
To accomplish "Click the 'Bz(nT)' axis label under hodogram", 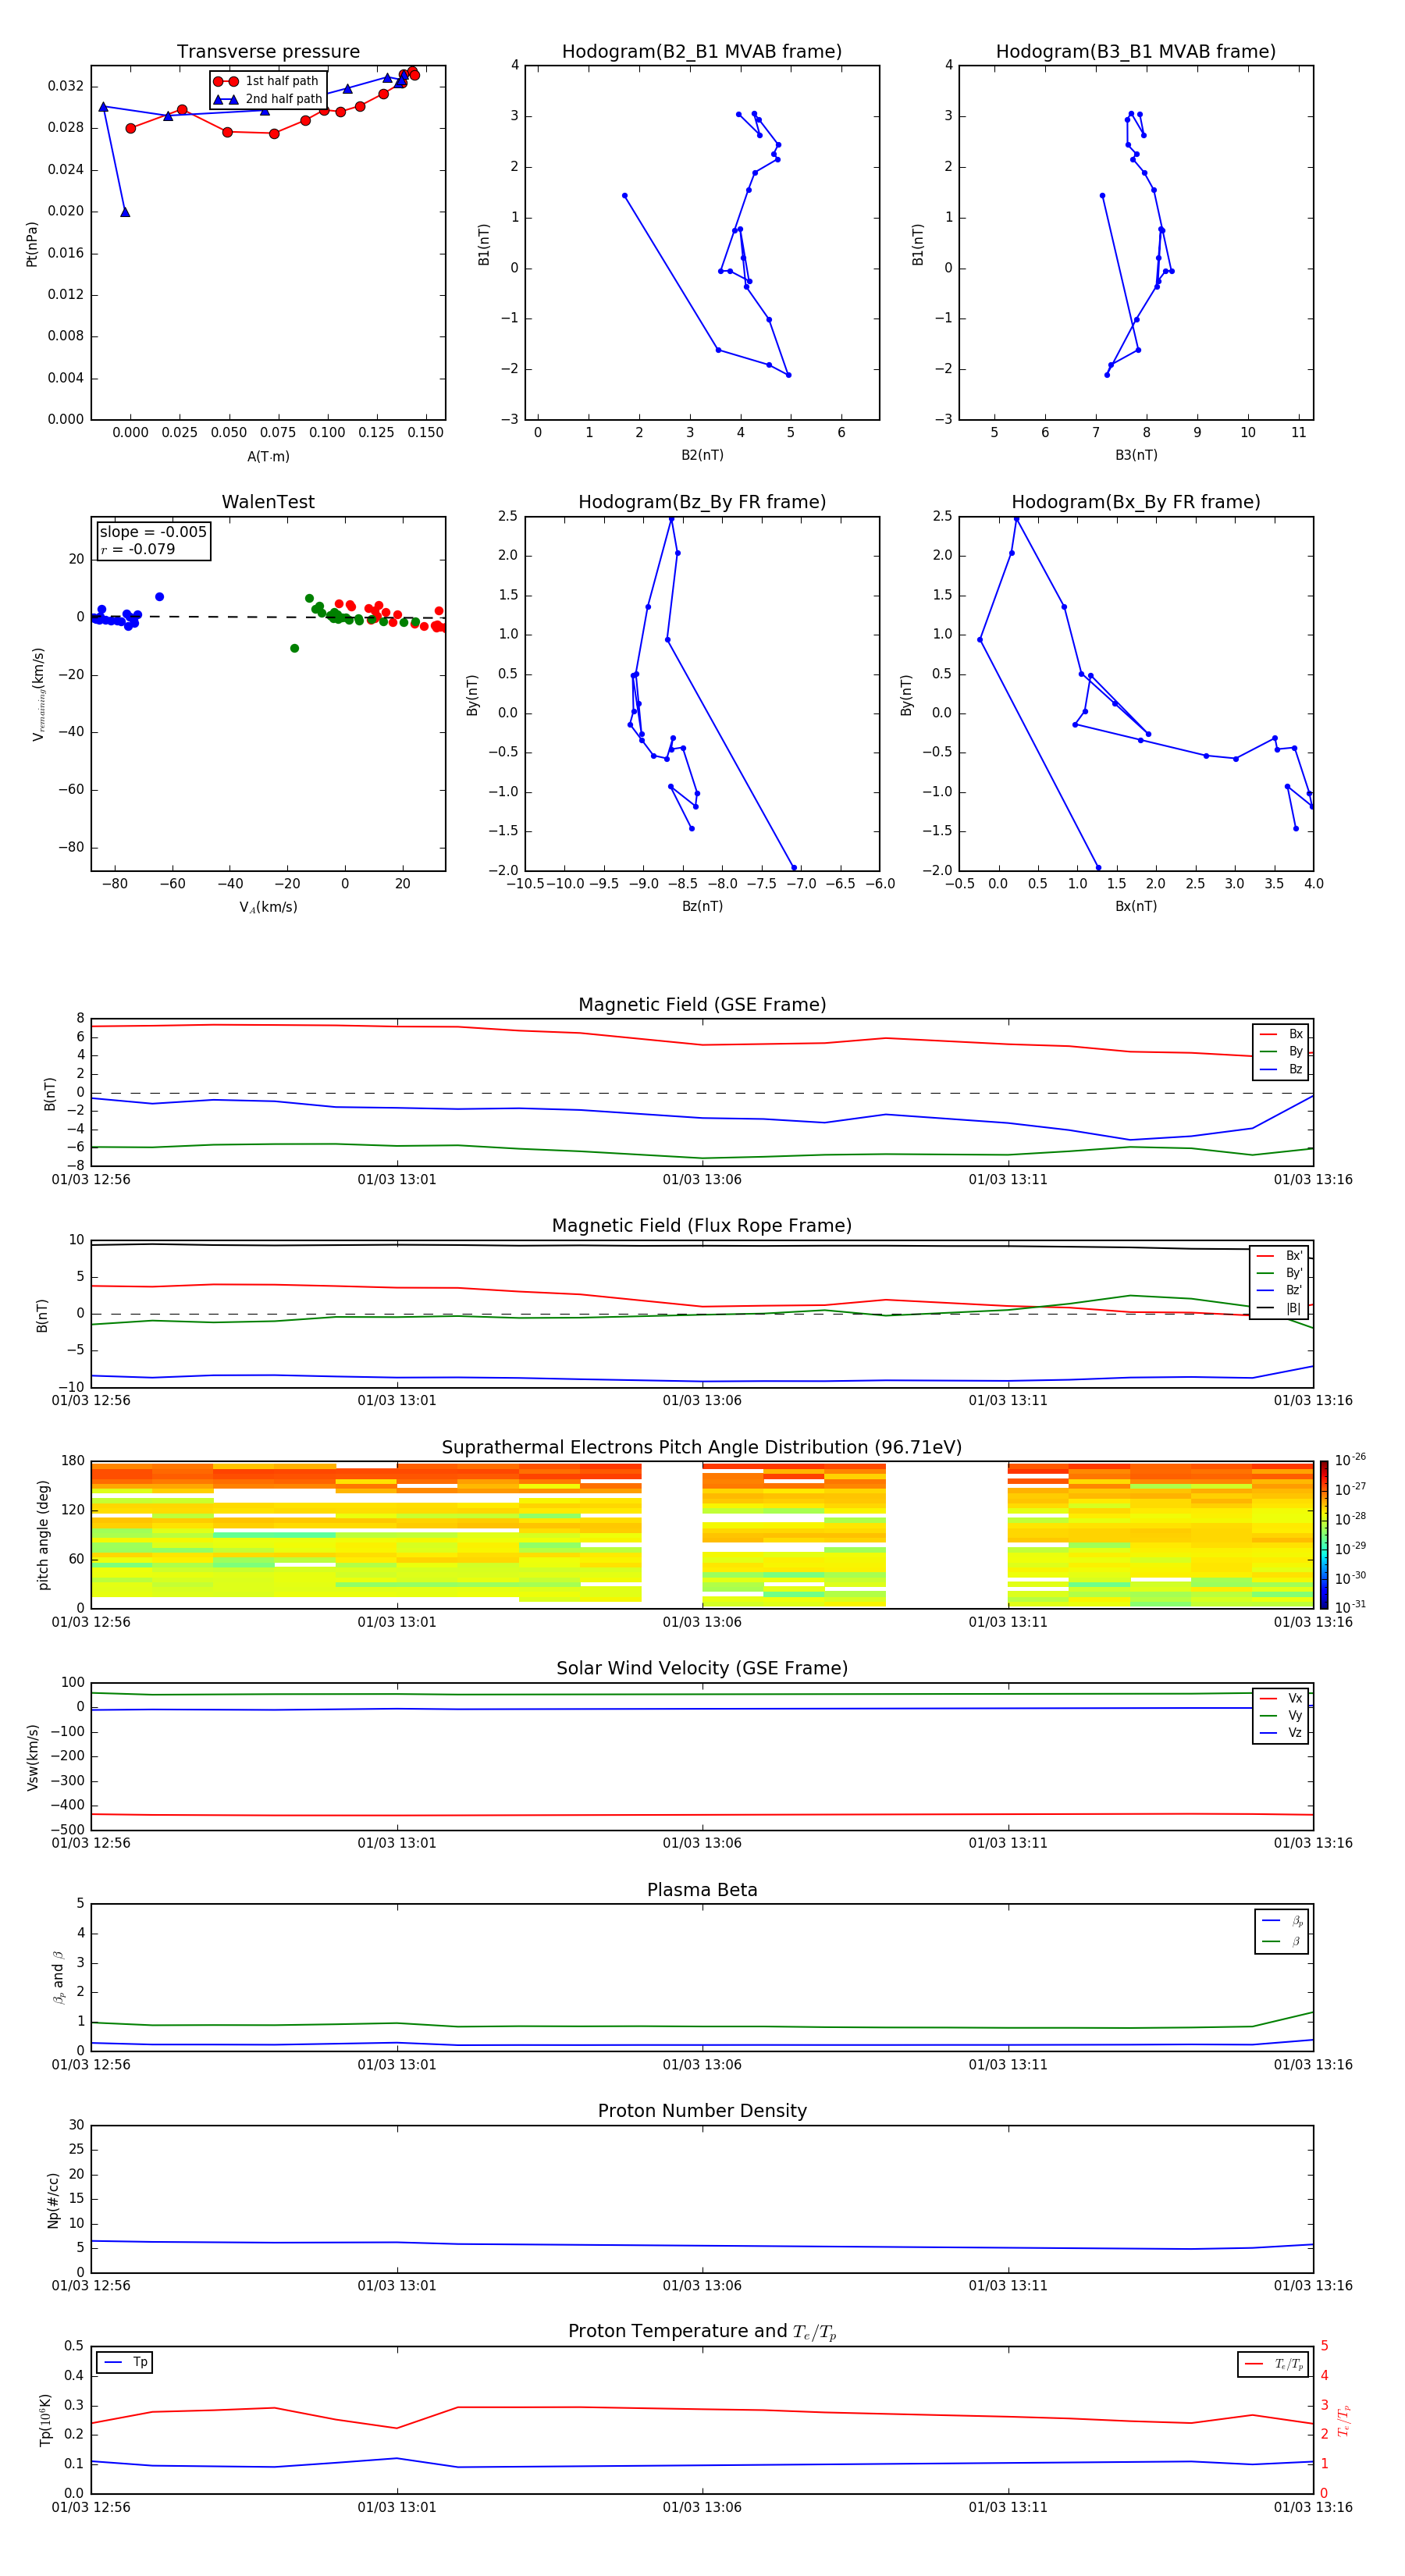I will [x=702, y=906].
